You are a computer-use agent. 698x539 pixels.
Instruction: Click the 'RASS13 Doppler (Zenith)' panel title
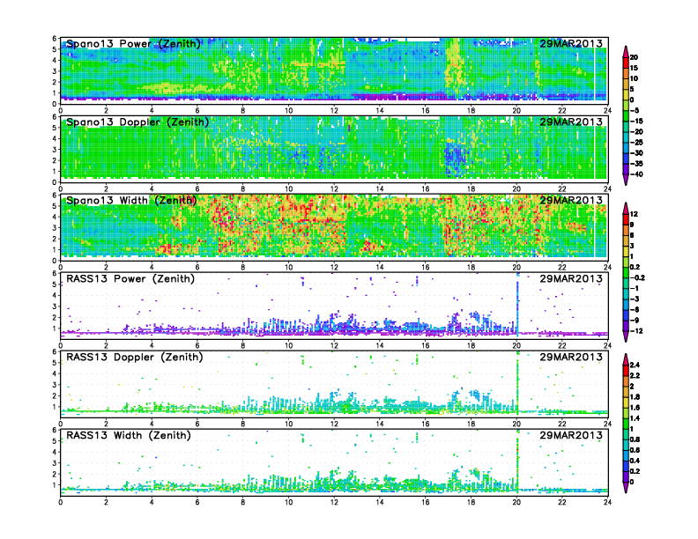(135, 357)
